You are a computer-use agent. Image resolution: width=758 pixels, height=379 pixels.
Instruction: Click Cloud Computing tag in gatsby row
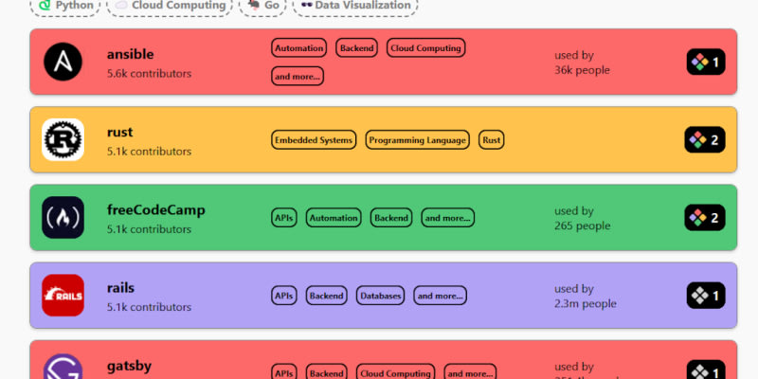point(395,372)
